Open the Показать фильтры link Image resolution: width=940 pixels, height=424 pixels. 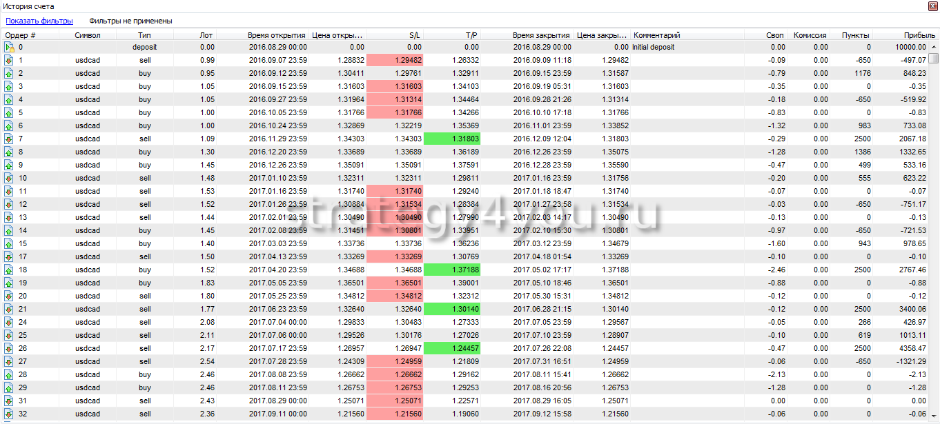point(39,21)
